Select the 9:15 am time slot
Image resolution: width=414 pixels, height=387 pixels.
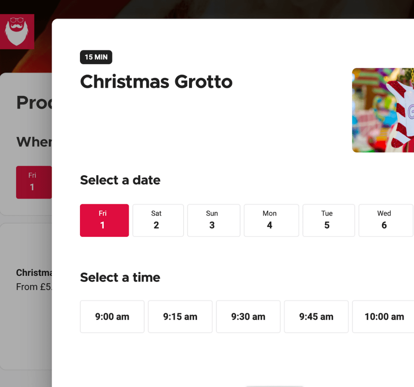click(x=180, y=317)
